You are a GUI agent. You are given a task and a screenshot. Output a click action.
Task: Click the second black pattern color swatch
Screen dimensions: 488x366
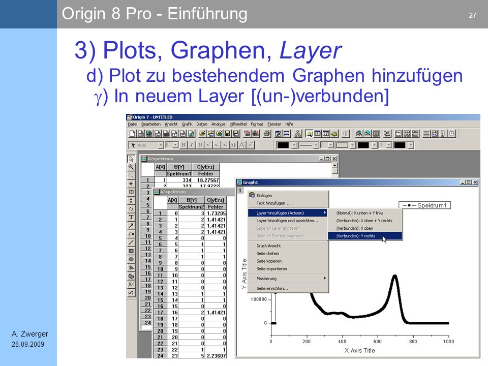[363, 145]
